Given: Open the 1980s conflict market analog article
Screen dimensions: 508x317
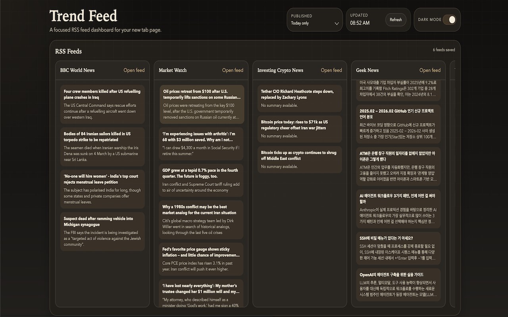Looking at the screenshot, I should 201,220.
